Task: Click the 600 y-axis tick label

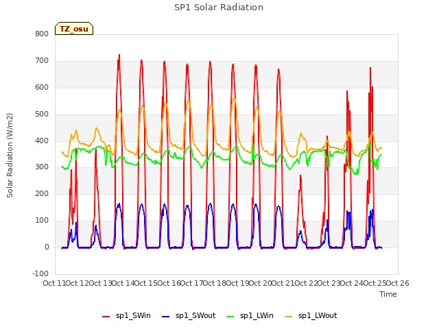Action: (x=42, y=88)
